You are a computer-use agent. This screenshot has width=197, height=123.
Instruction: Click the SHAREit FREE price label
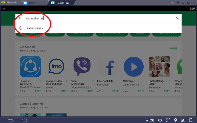pyautogui.click(x=38, y=91)
